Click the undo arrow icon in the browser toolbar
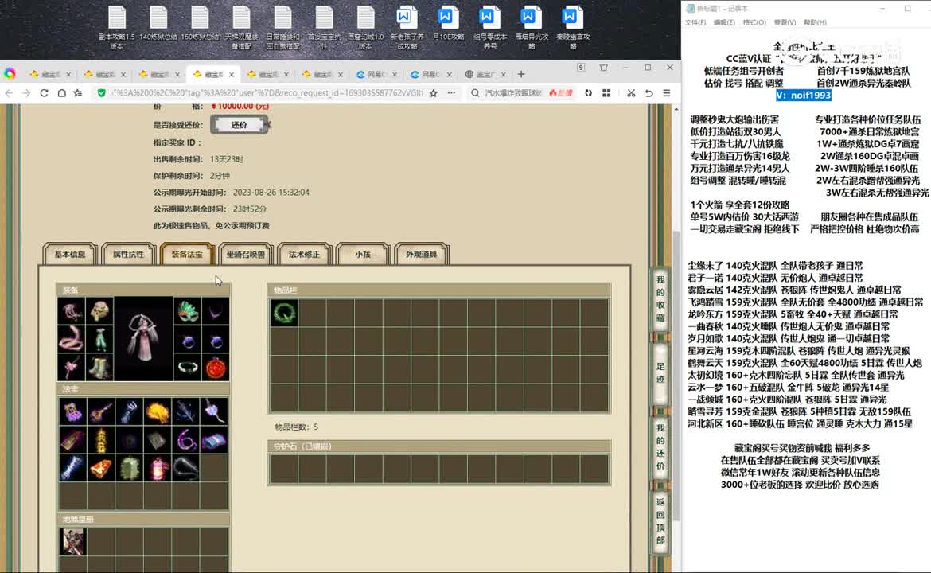This screenshot has height=573, width=931. pyautogui.click(x=649, y=93)
